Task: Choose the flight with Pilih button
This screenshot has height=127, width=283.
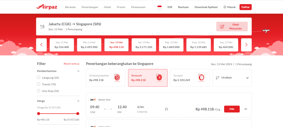Action: pyautogui.click(x=232, y=109)
